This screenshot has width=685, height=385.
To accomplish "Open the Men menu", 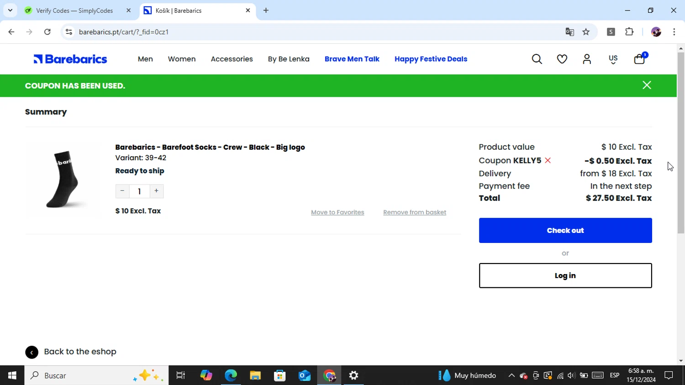I will click(x=145, y=59).
